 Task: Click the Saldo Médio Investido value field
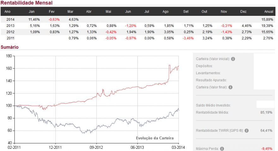pos(265,104)
